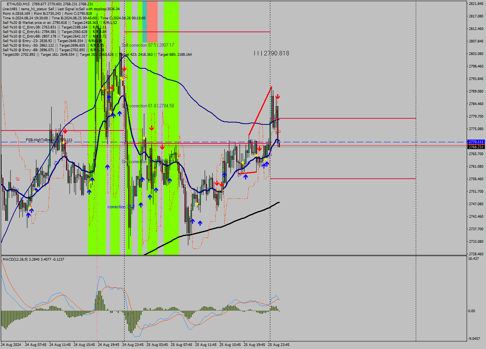Select the MACD(12,26,9) indicator label
The image size is (486, 349).
click(33, 259)
